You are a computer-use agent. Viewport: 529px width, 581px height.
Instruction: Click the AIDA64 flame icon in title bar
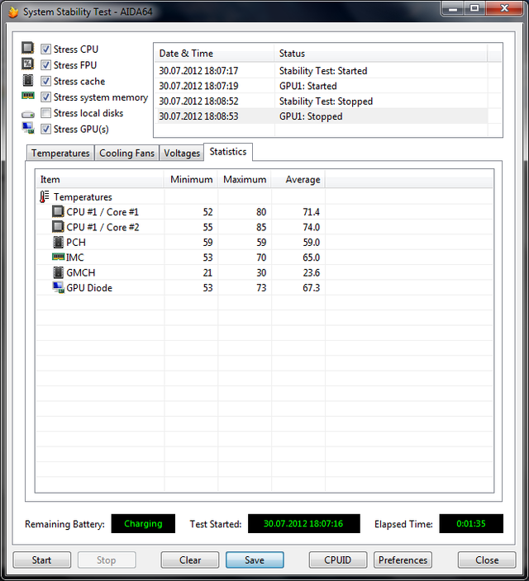click(12, 12)
